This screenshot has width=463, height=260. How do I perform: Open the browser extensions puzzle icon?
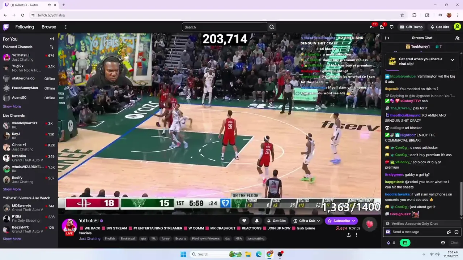(415, 15)
